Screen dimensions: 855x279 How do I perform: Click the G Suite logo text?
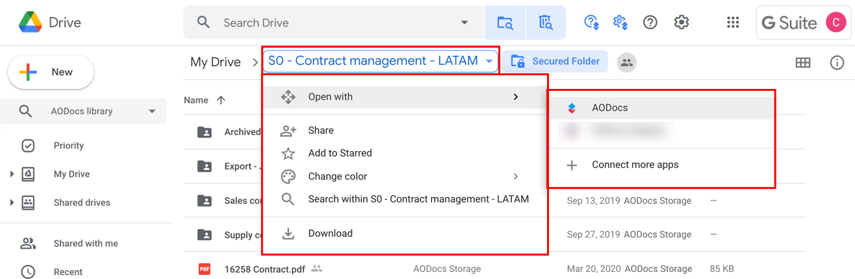click(x=789, y=23)
